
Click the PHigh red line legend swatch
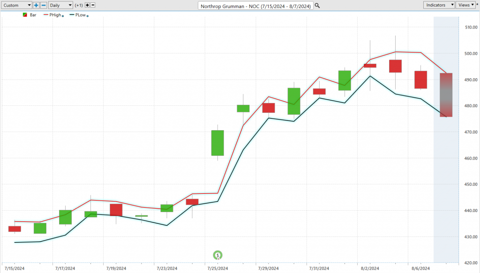[x=46, y=15]
